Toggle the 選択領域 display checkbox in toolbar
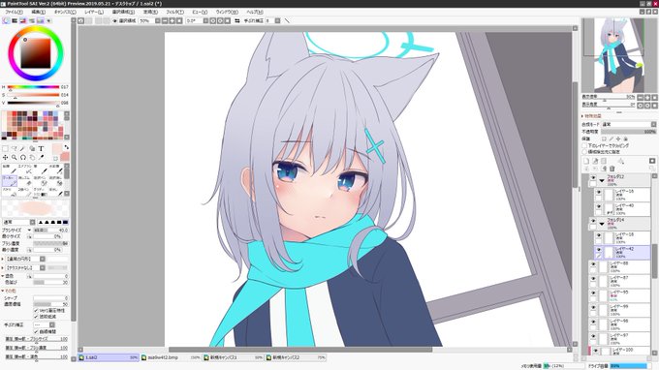Image resolution: width=659 pixels, height=370 pixels. pyautogui.click(x=114, y=20)
